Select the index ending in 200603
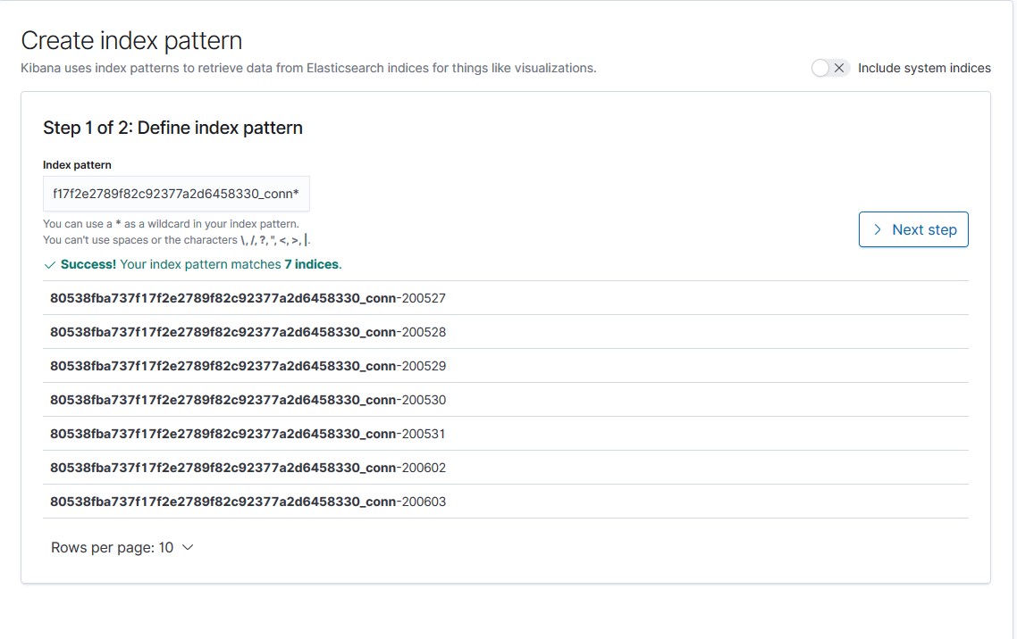This screenshot has height=639, width=1017. coord(248,501)
